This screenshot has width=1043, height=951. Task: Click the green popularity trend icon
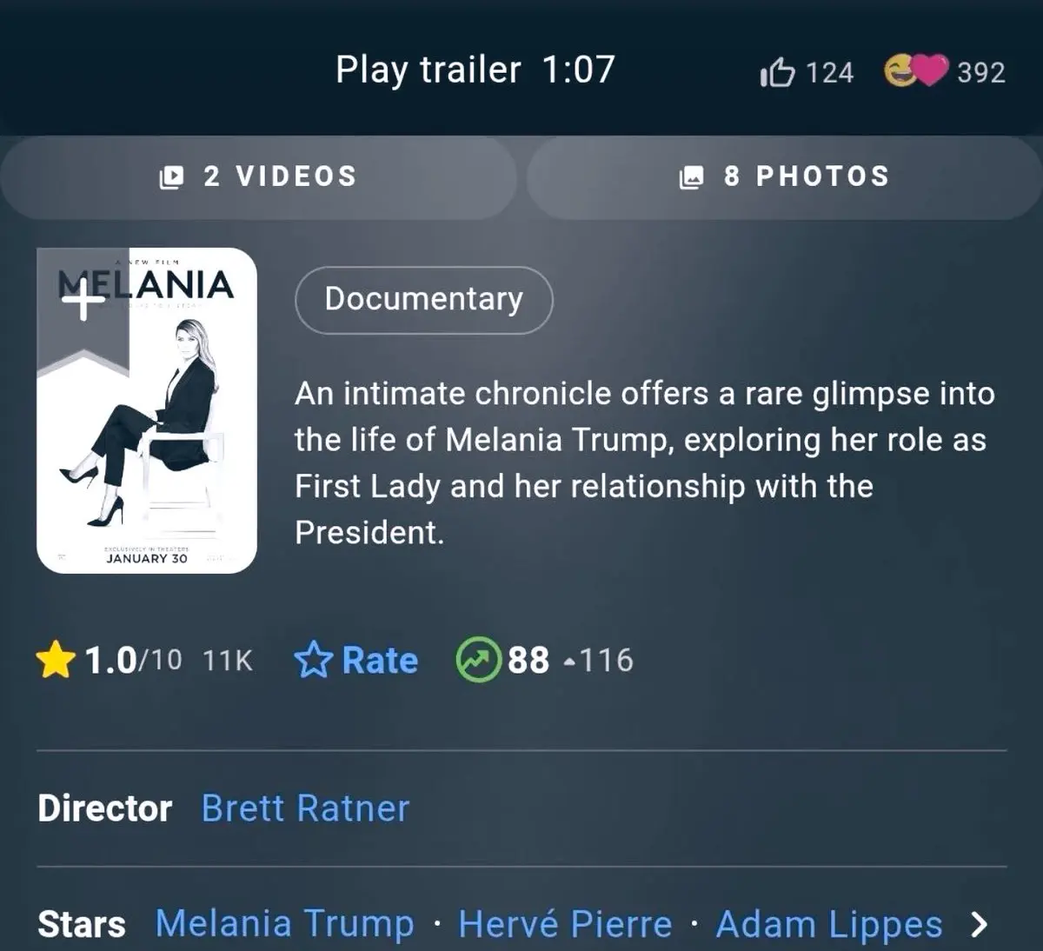tap(478, 660)
